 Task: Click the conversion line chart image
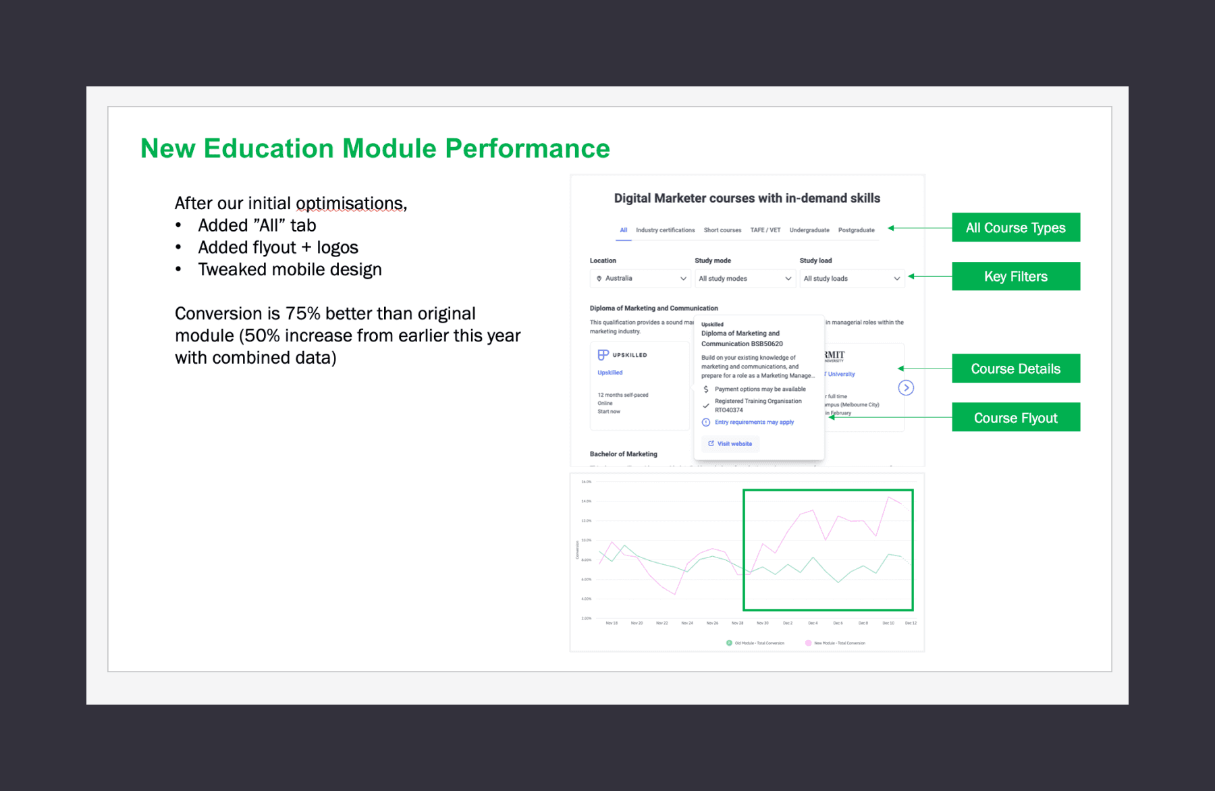coord(747,562)
